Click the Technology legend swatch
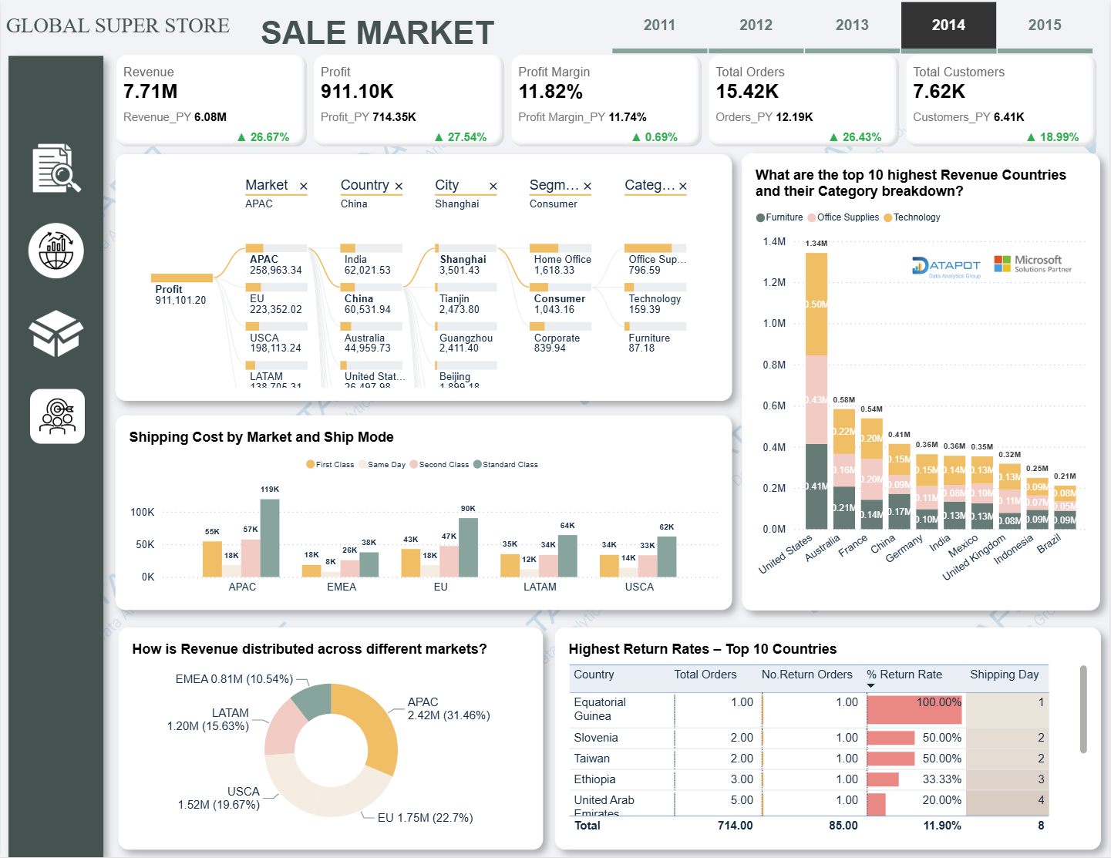1111x858 pixels. click(x=888, y=218)
